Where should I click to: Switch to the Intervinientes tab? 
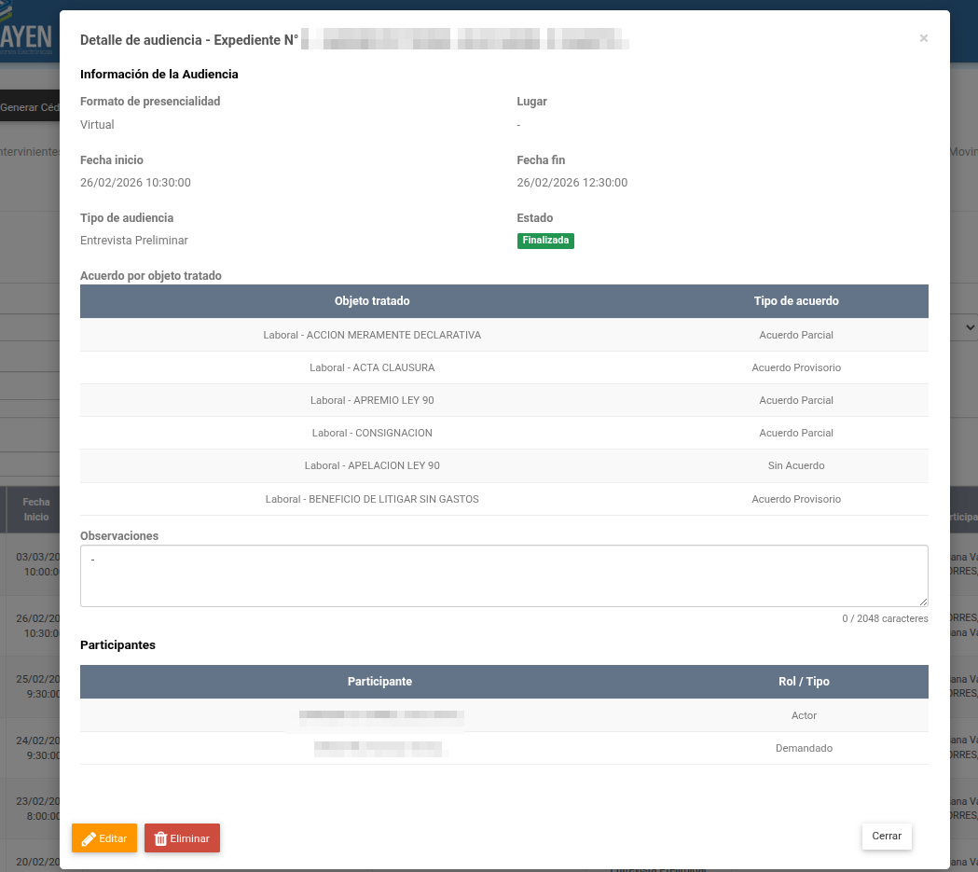point(30,151)
